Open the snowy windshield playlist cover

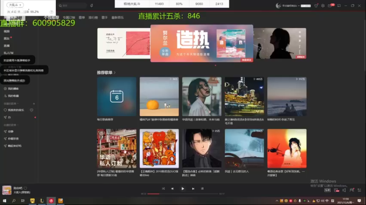[244, 149]
